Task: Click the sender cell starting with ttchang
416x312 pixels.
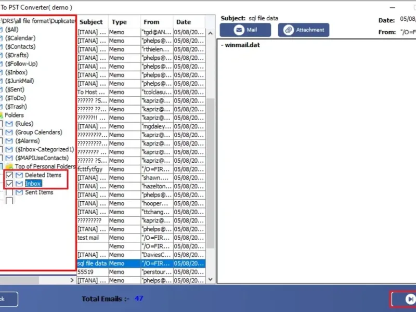Action: (157, 212)
